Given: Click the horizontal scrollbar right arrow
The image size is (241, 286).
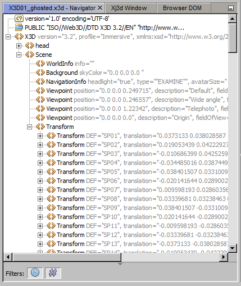Looking at the screenshot, I should tap(224, 257).
